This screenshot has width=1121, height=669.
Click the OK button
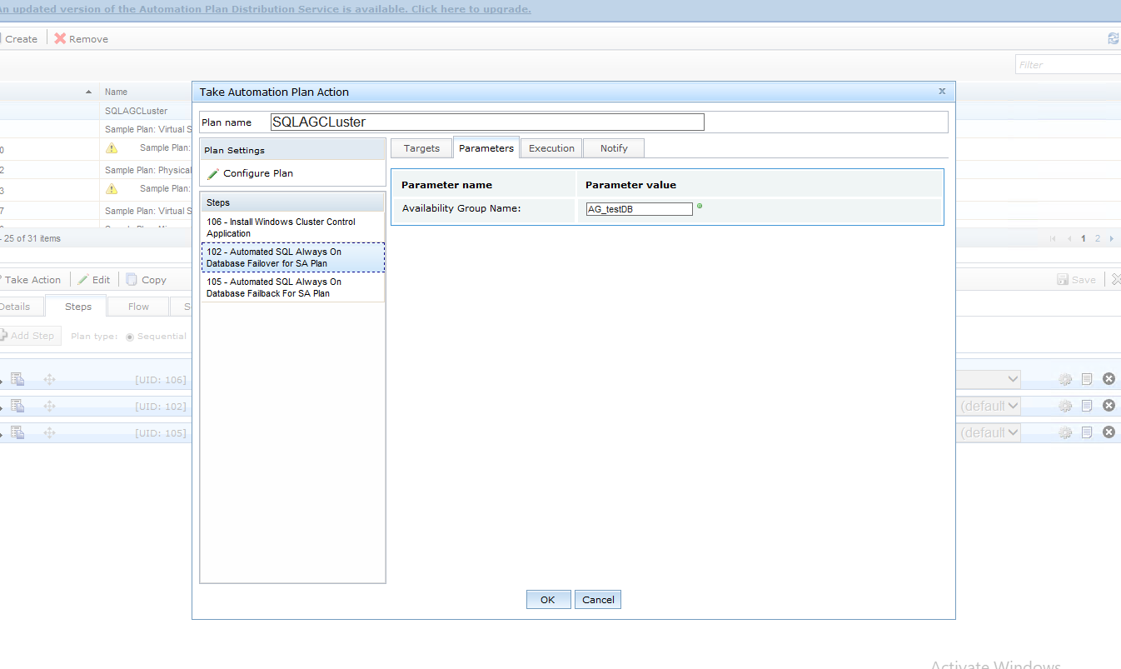548,600
